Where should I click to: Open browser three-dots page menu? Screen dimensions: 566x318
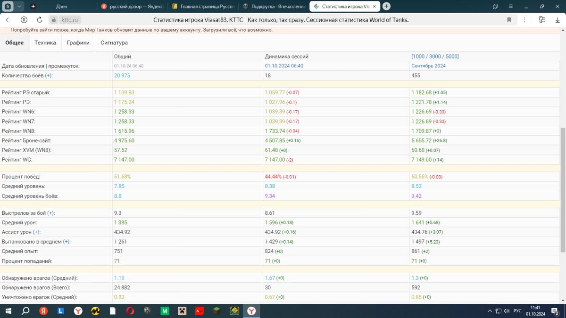[x=525, y=20]
